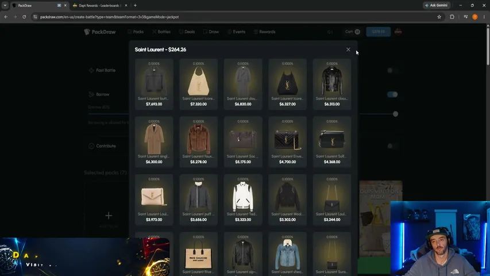View site information icon in address bar
Screen dimensions: 490x276
pos(35,17)
